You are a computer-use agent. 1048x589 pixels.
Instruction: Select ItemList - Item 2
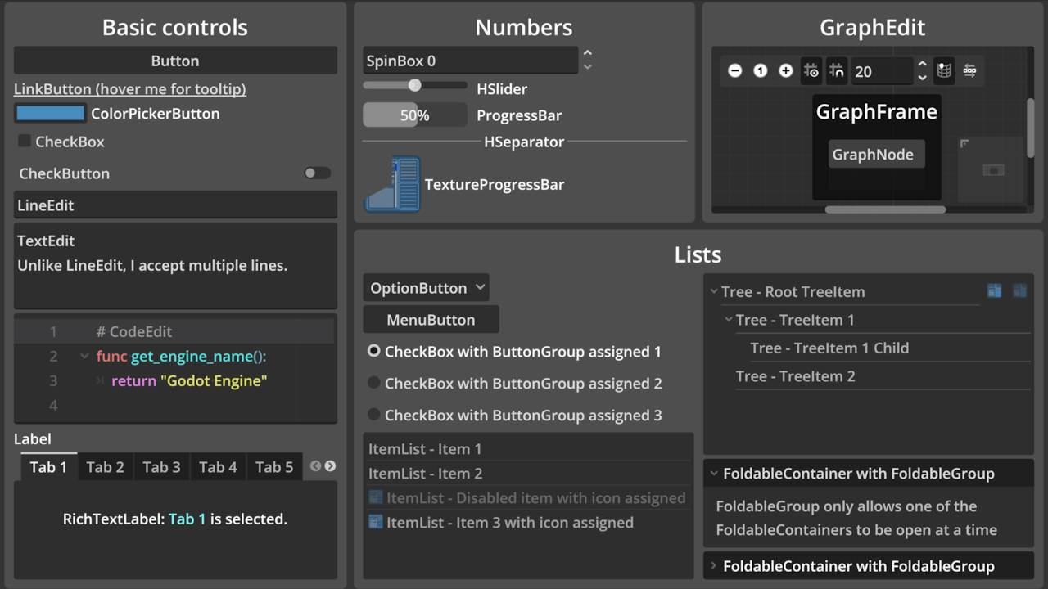coord(528,474)
